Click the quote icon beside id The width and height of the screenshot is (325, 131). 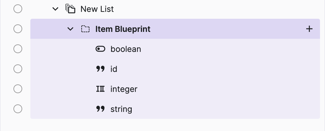point(100,69)
